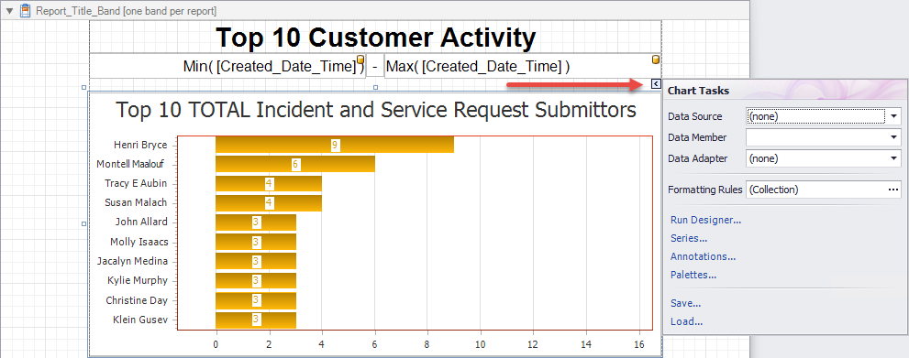Open the Series... editor link
909x358 pixels.
(688, 238)
